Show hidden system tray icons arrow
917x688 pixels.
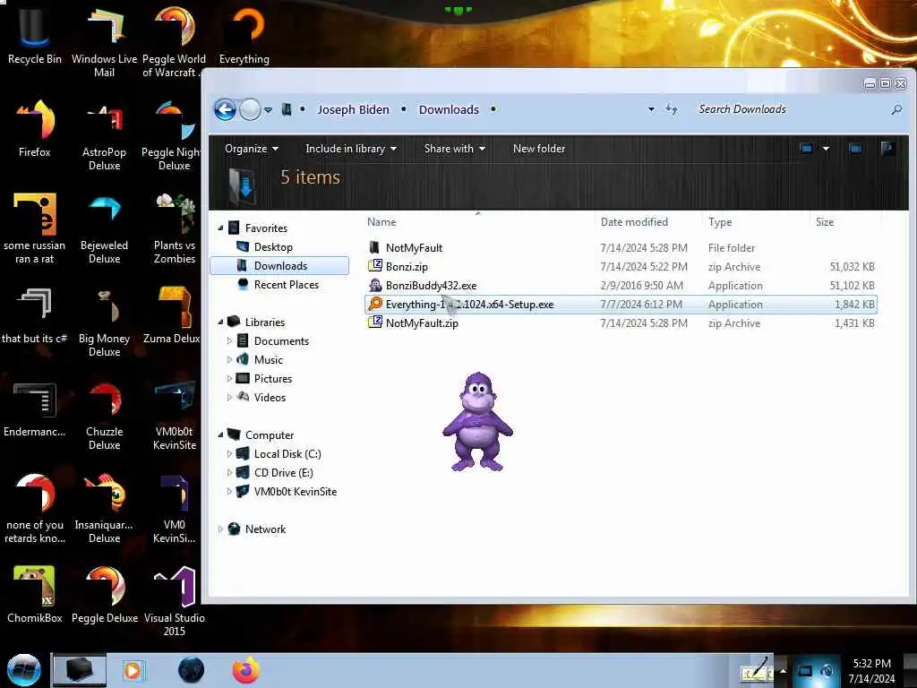tap(783, 670)
